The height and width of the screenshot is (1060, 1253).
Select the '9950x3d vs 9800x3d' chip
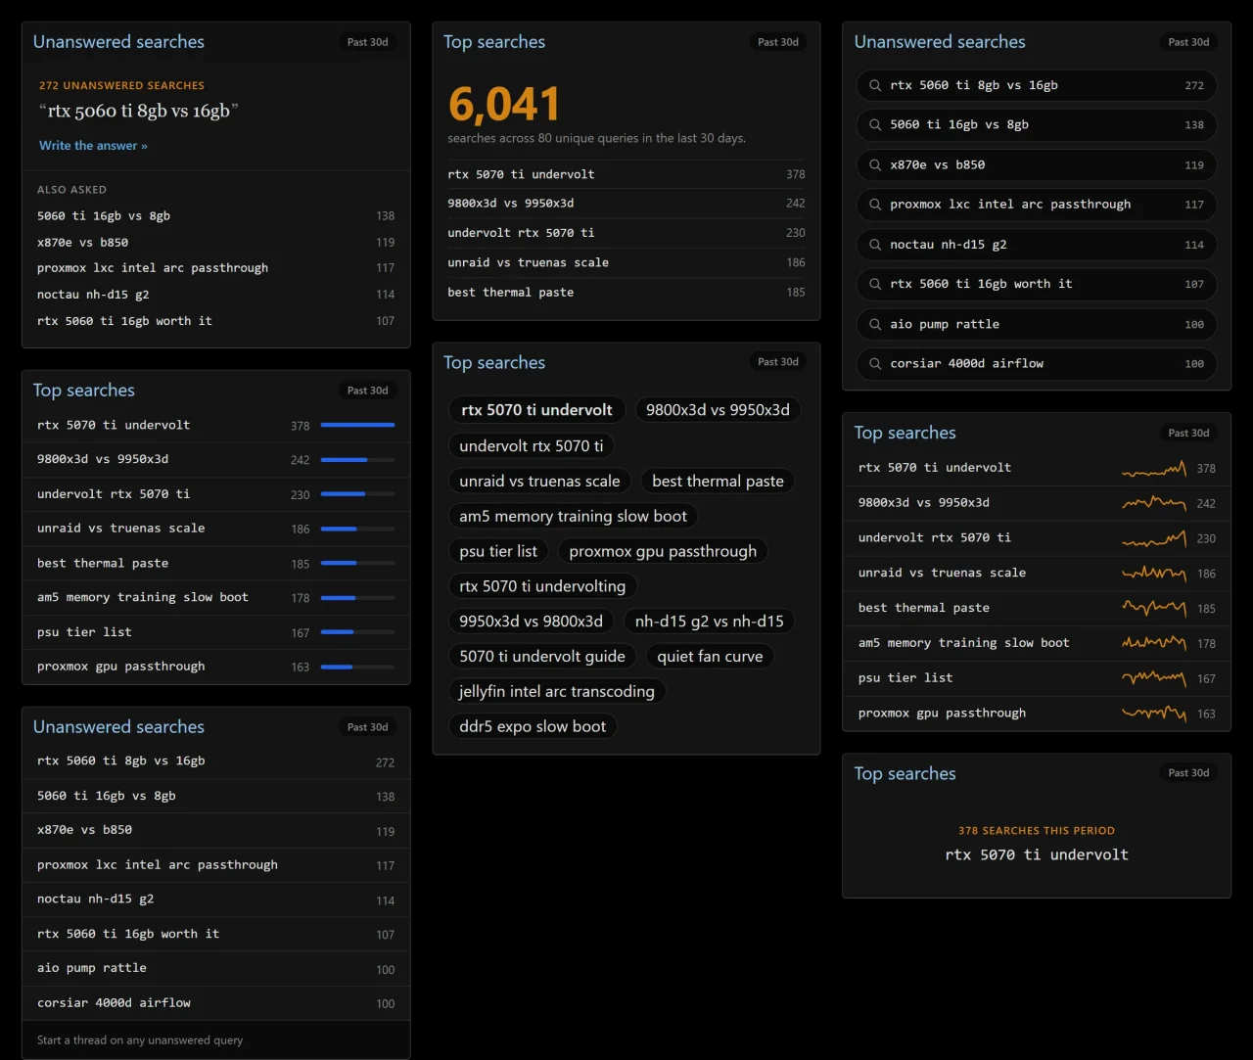click(x=532, y=622)
